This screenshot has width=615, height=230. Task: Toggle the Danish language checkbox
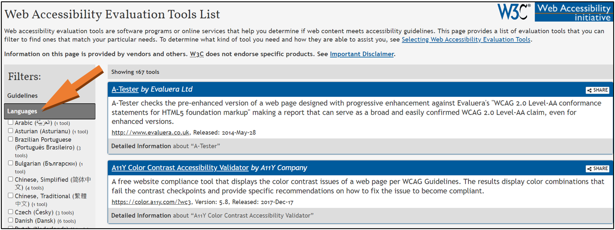tap(10, 220)
